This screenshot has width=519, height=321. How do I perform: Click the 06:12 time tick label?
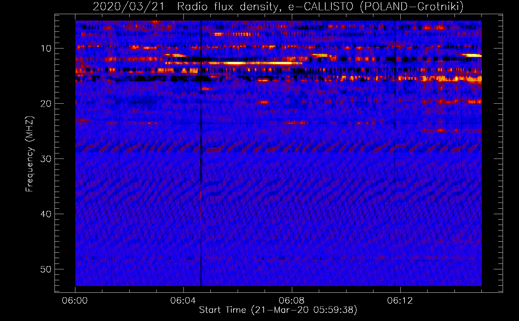pos(400,301)
